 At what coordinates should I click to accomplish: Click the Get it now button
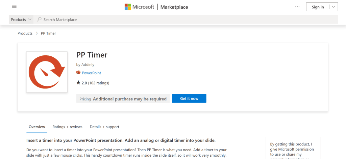(x=189, y=99)
